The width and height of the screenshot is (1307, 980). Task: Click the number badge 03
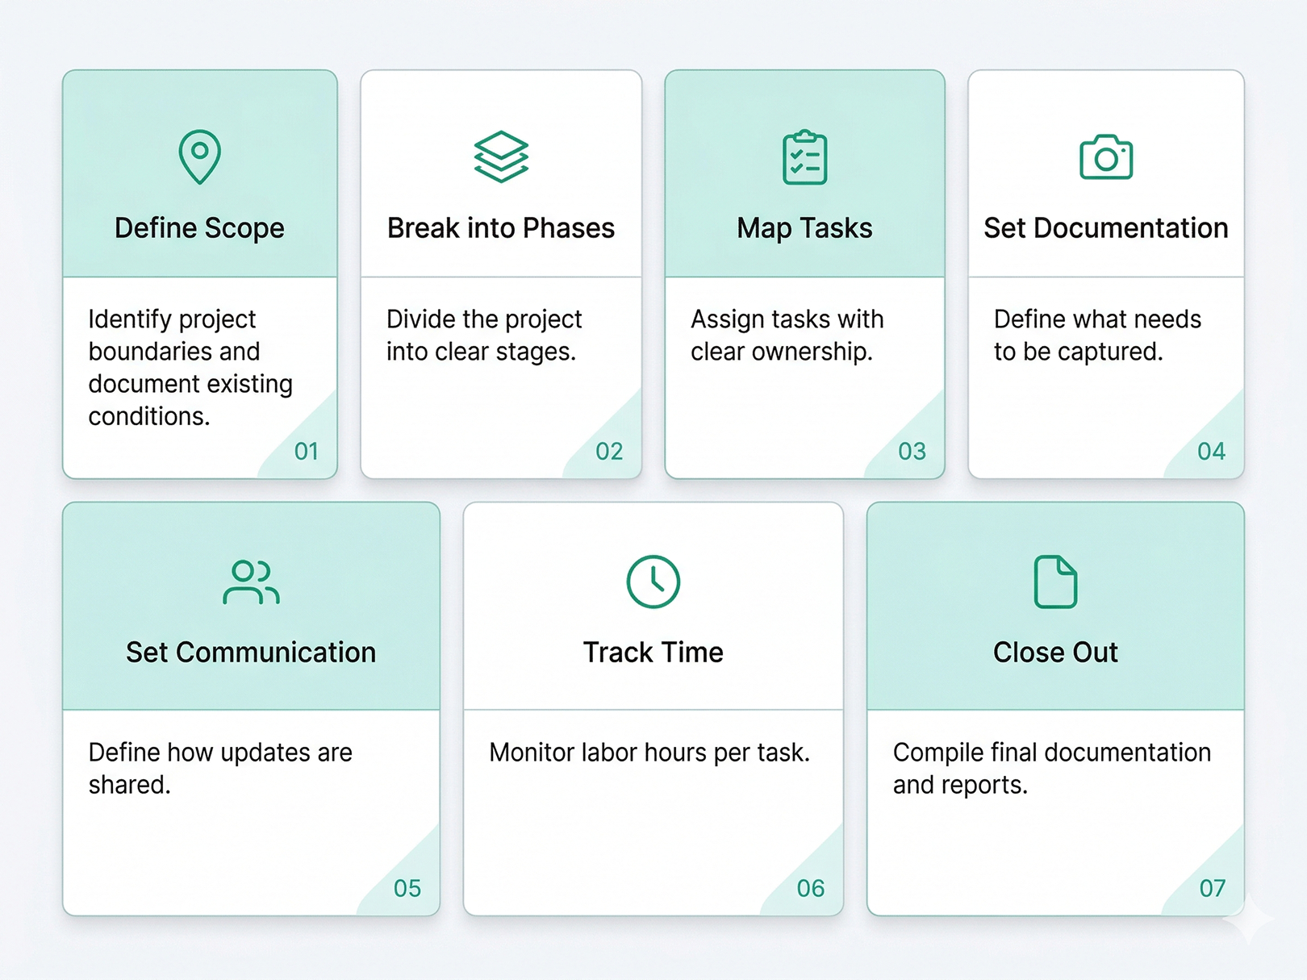click(912, 452)
